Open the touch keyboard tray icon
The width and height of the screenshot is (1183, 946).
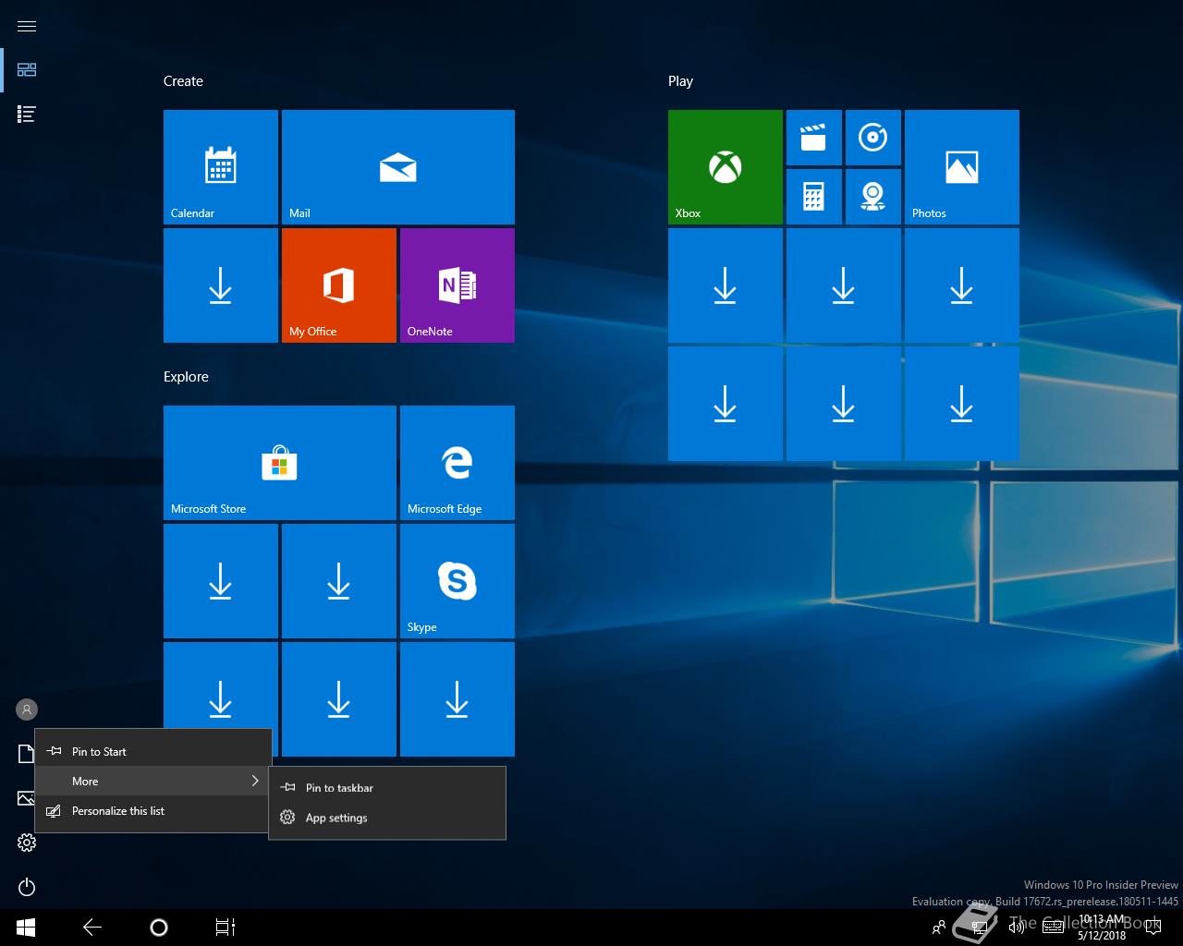[x=1053, y=928]
